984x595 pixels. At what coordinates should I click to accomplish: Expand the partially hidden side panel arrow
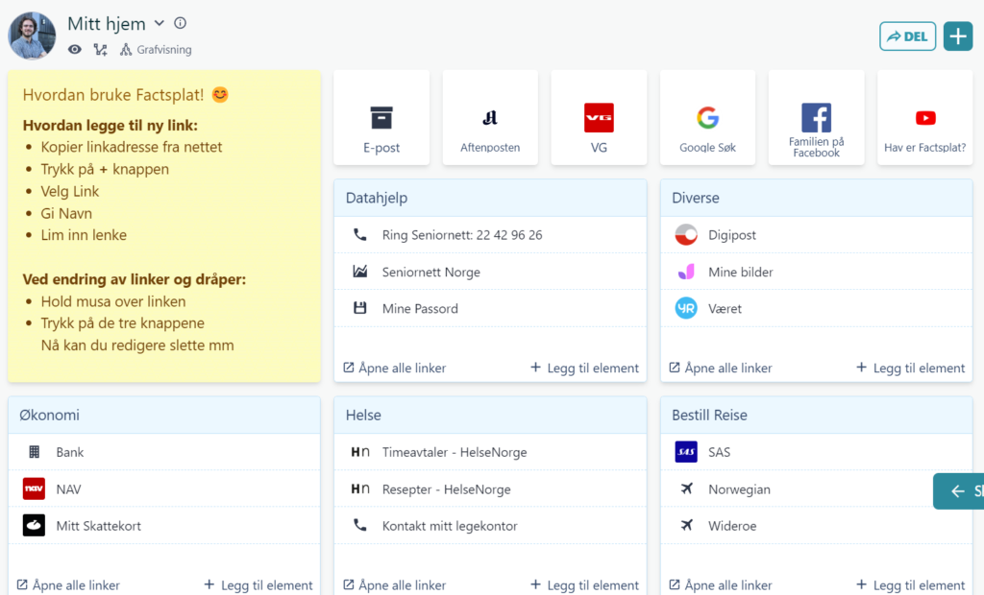959,491
